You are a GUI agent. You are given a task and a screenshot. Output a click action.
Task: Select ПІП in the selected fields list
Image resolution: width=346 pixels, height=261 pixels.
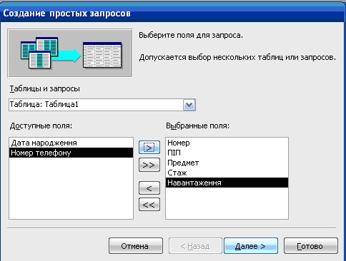(x=227, y=153)
